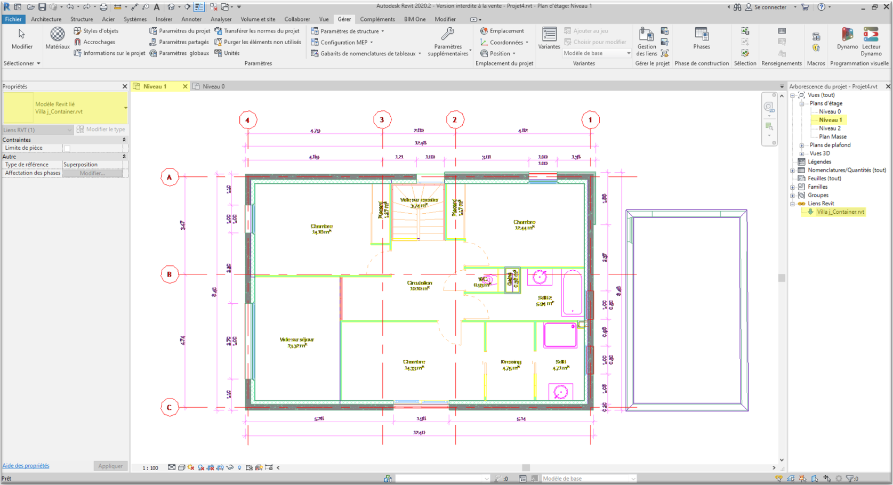
Task: Collapse the Liens Revit tree node
Action: [793, 204]
